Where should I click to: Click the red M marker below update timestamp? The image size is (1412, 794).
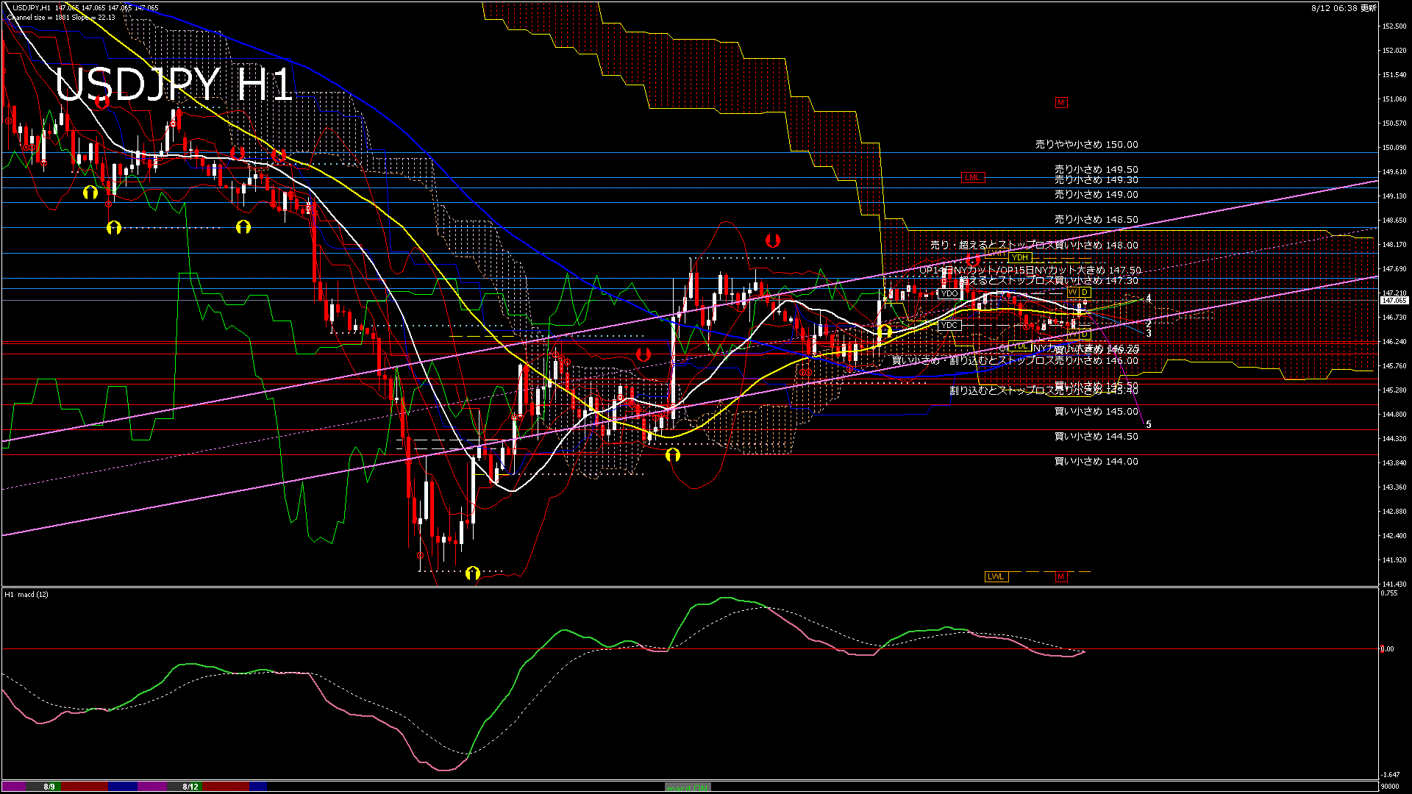pyautogui.click(x=1060, y=102)
